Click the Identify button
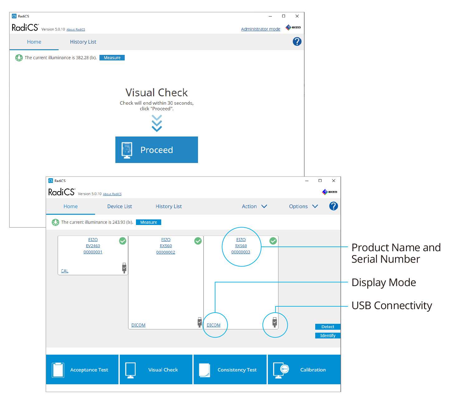The height and width of the screenshot is (407, 449). (x=328, y=336)
